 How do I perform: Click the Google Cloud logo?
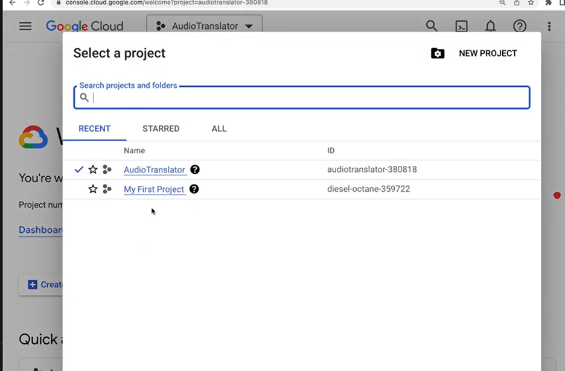(85, 27)
